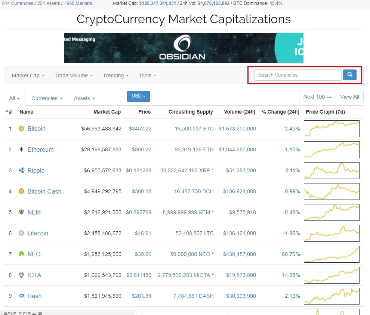Open the Assets filter dropdown
The width and height of the screenshot is (370, 315).
pos(84,98)
